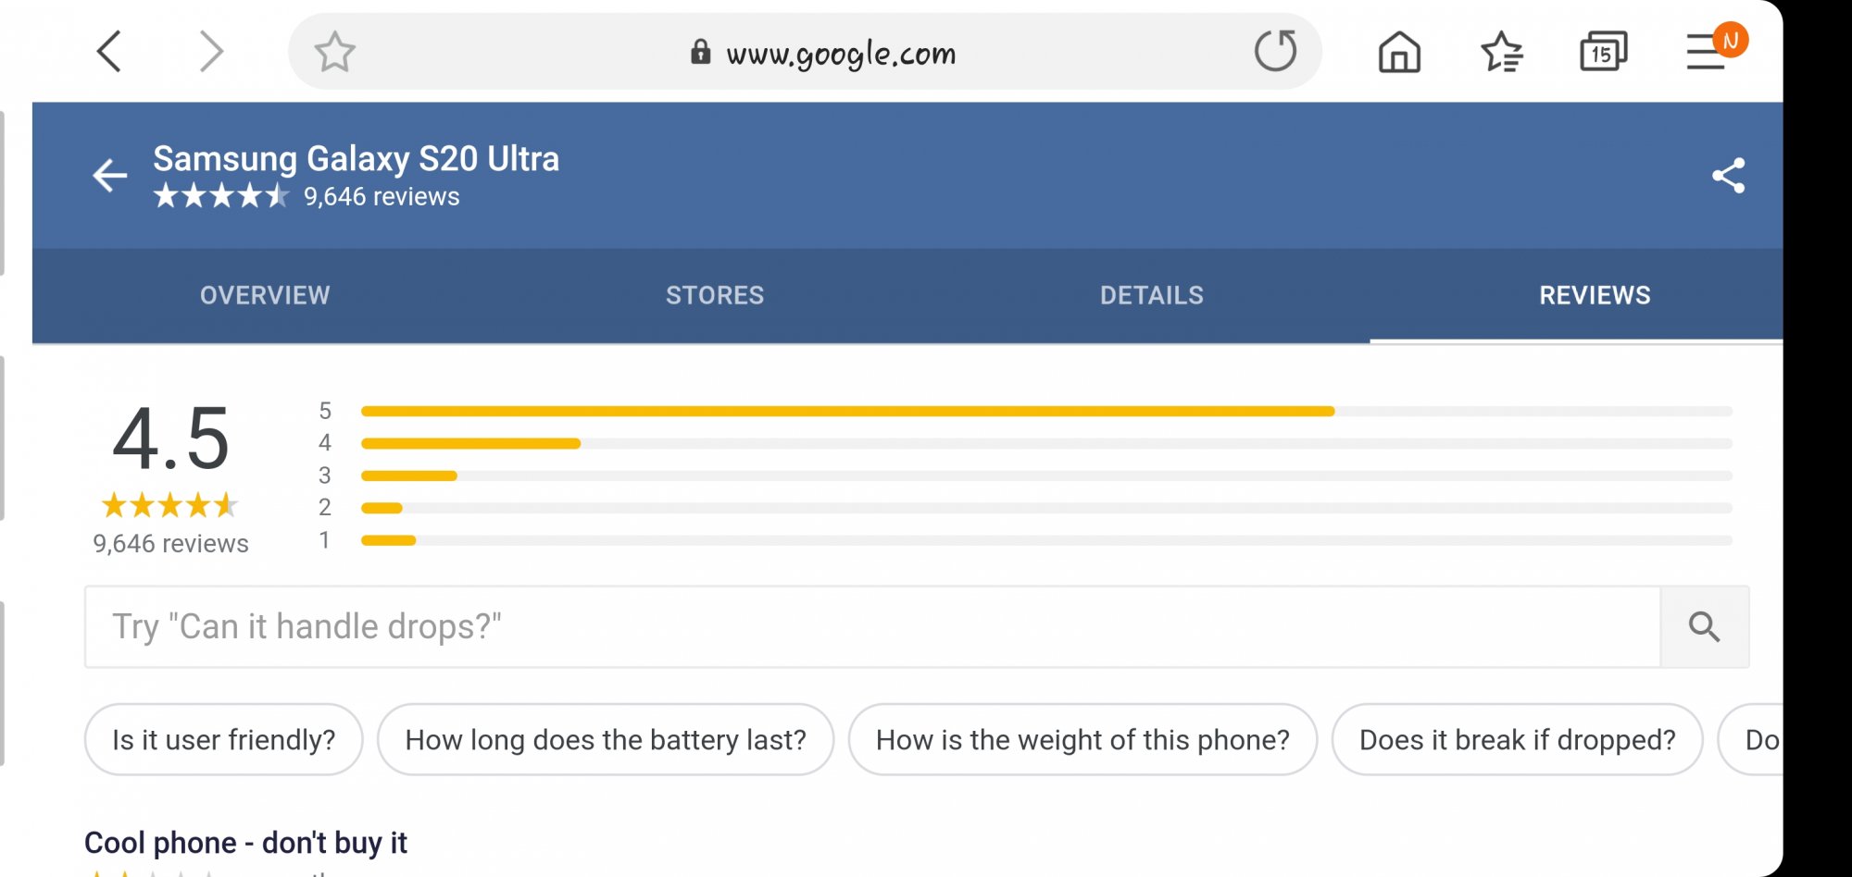Click the "Can it handle drops?" search field
The image size is (1852, 877).
[x=870, y=627]
